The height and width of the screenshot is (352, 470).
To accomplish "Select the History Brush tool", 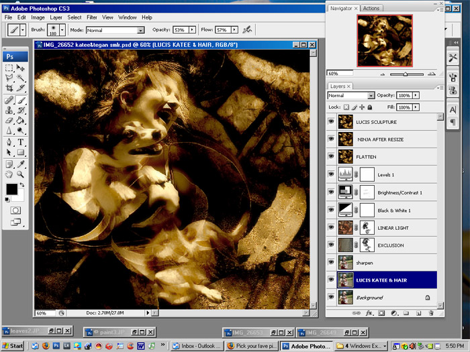I will pos(20,110).
